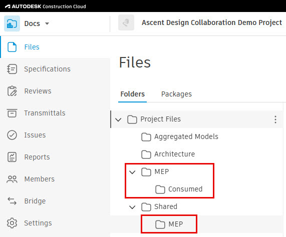Select the Folders tab
The height and width of the screenshot is (237, 286).
[x=132, y=94]
